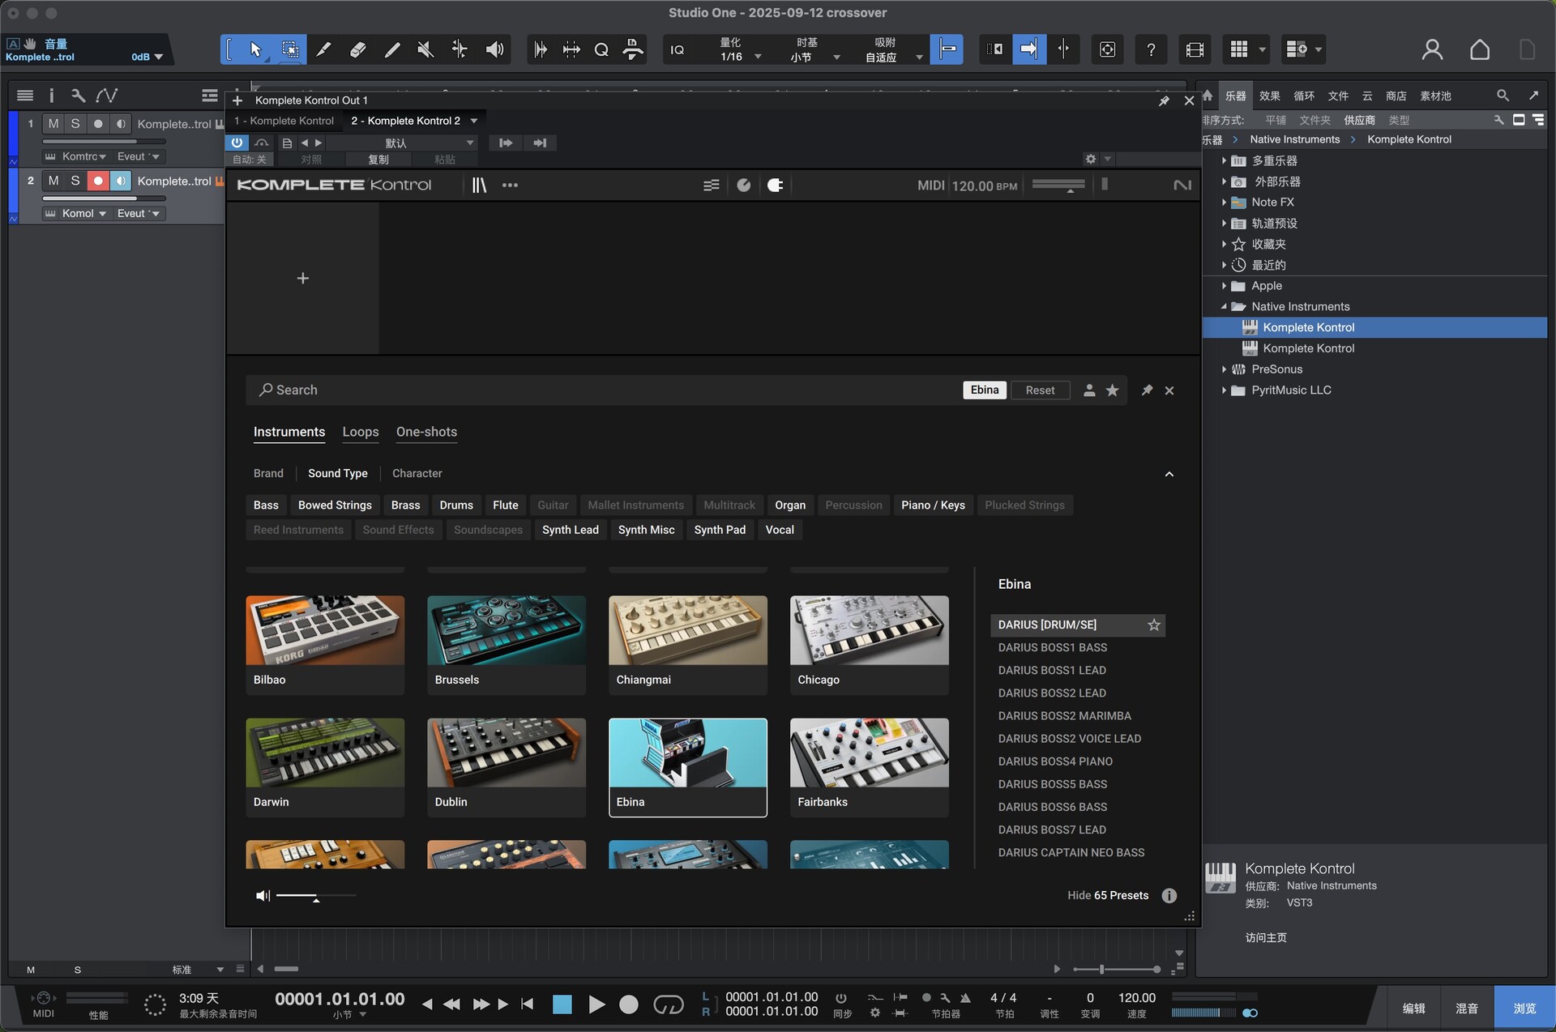The height and width of the screenshot is (1032, 1556).
Task: Record-enable track 1
Action: [x=98, y=123]
